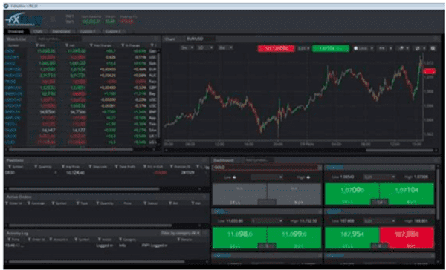Open the Limit order type dropdown arrow
The image size is (446, 270).
click(x=372, y=48)
